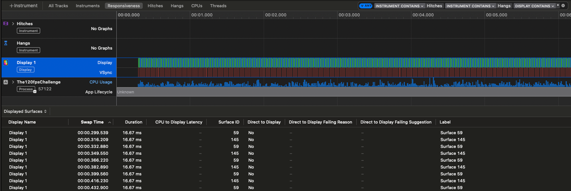Select the Responsiveness tab
571x191 pixels.
coord(124,6)
